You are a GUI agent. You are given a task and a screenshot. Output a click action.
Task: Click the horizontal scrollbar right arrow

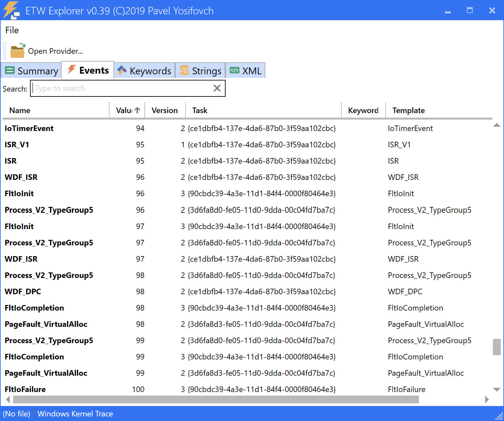coord(487,399)
